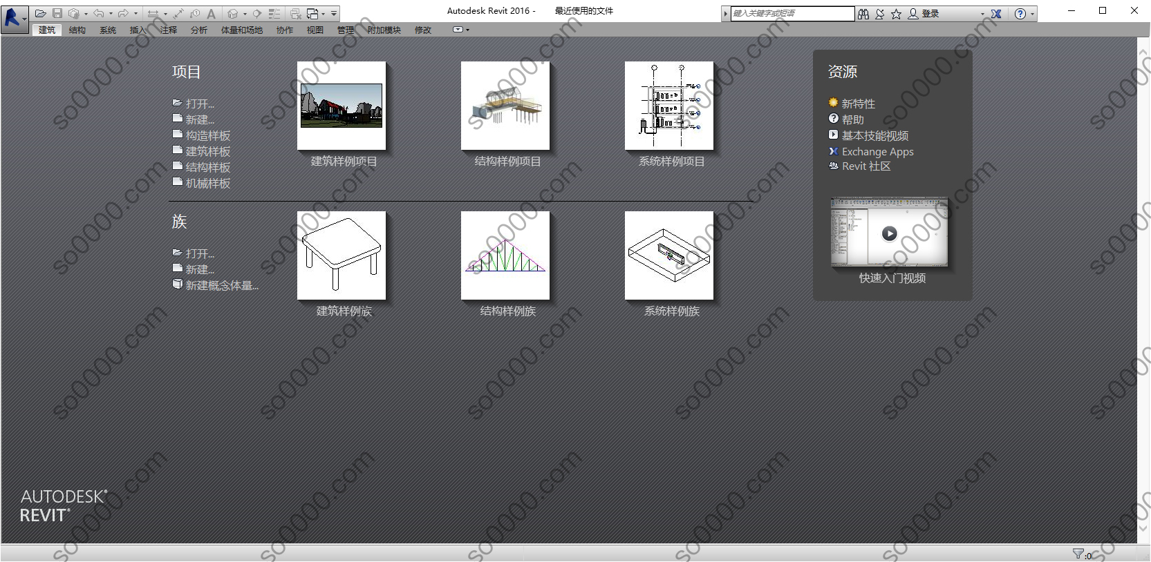Click the Help question mark icon

[1020, 14]
